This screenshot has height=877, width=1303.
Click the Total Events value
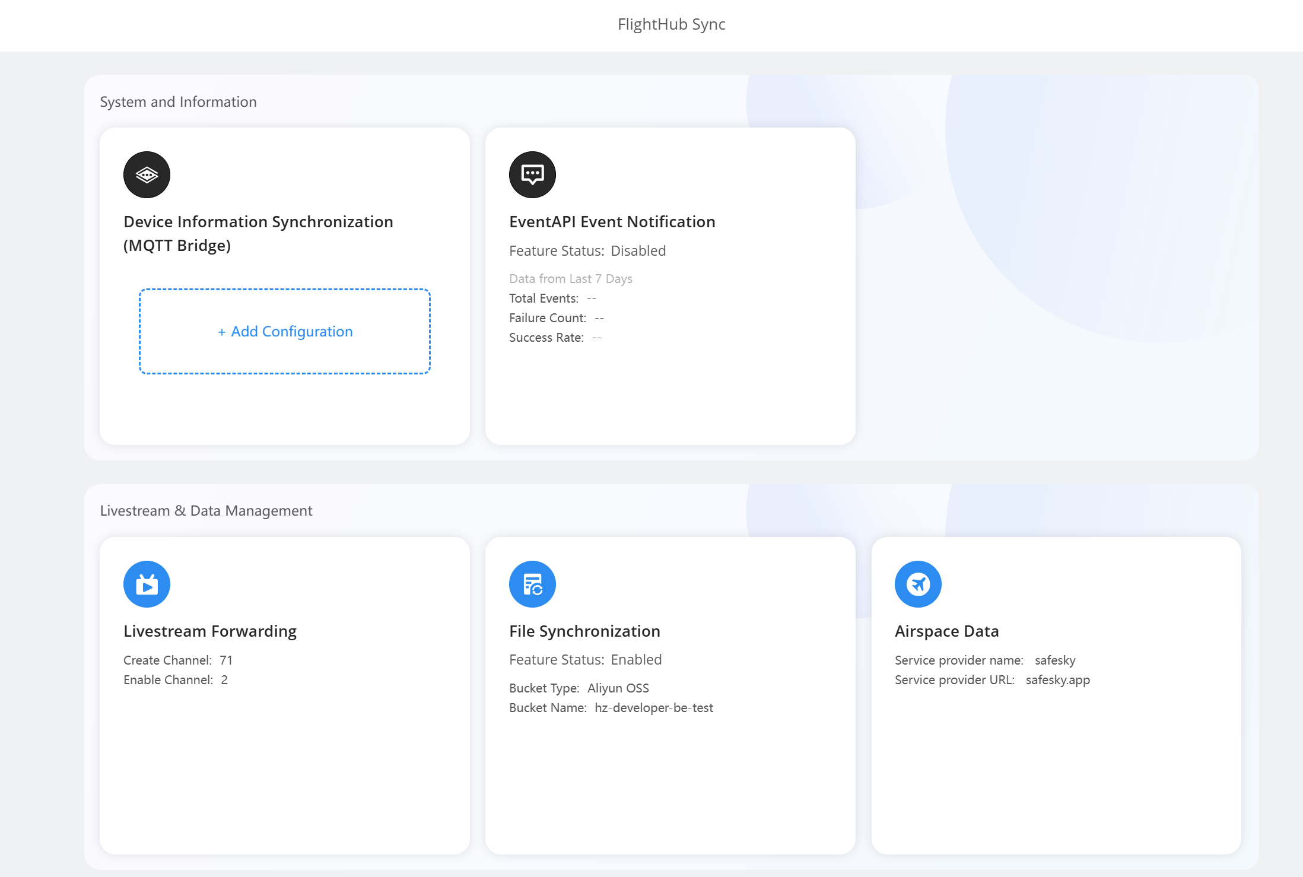pos(592,298)
